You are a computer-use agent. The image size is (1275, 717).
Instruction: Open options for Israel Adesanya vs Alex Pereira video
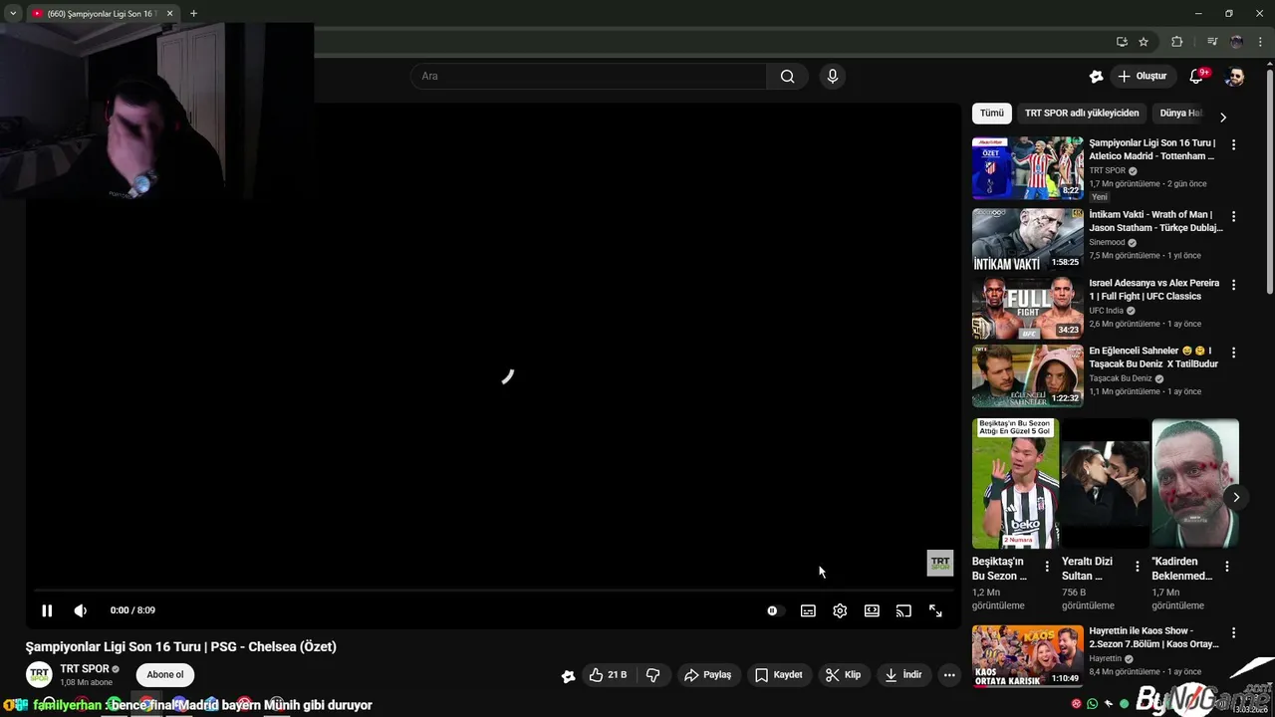point(1233,285)
